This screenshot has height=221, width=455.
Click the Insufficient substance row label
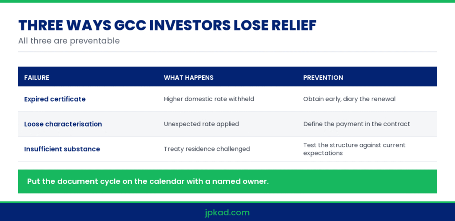[x=62, y=149]
